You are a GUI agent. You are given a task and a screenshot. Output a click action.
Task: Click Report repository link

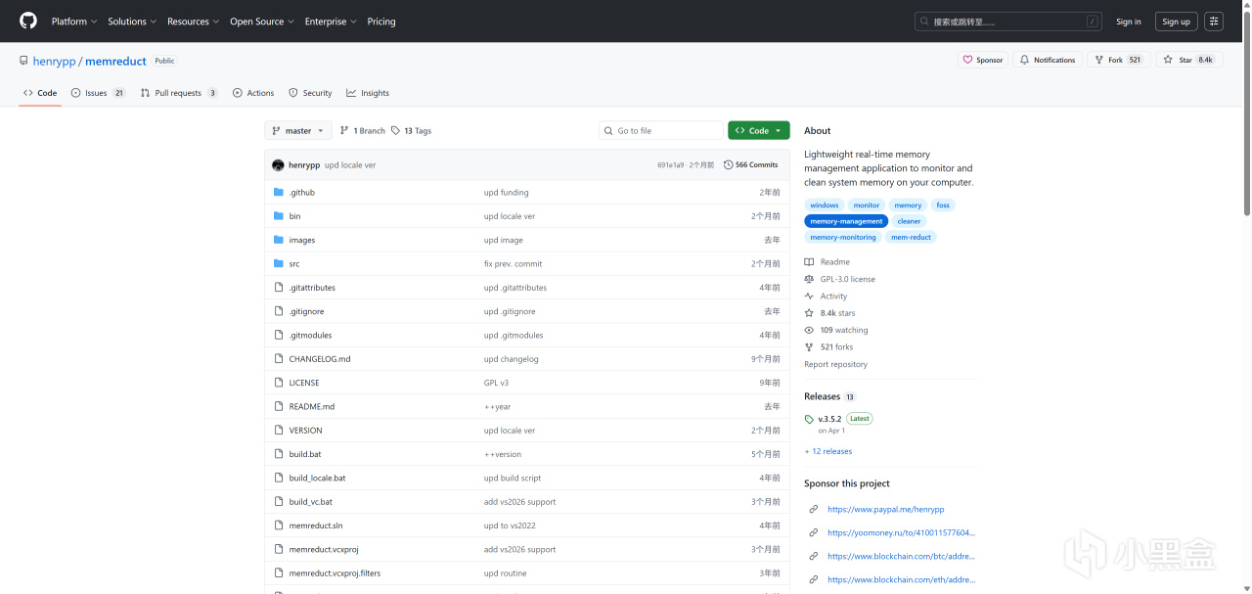(835, 364)
